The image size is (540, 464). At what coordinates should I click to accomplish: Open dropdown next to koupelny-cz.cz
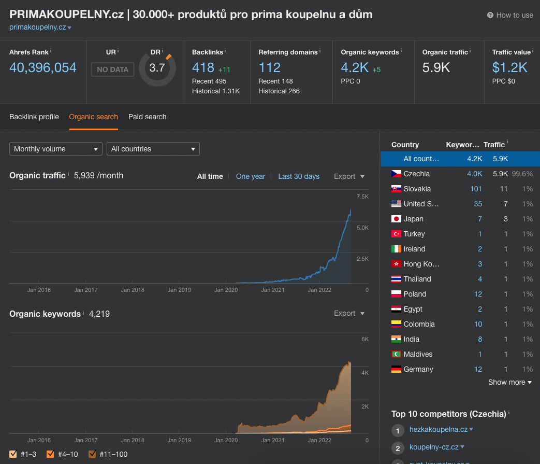(462, 447)
